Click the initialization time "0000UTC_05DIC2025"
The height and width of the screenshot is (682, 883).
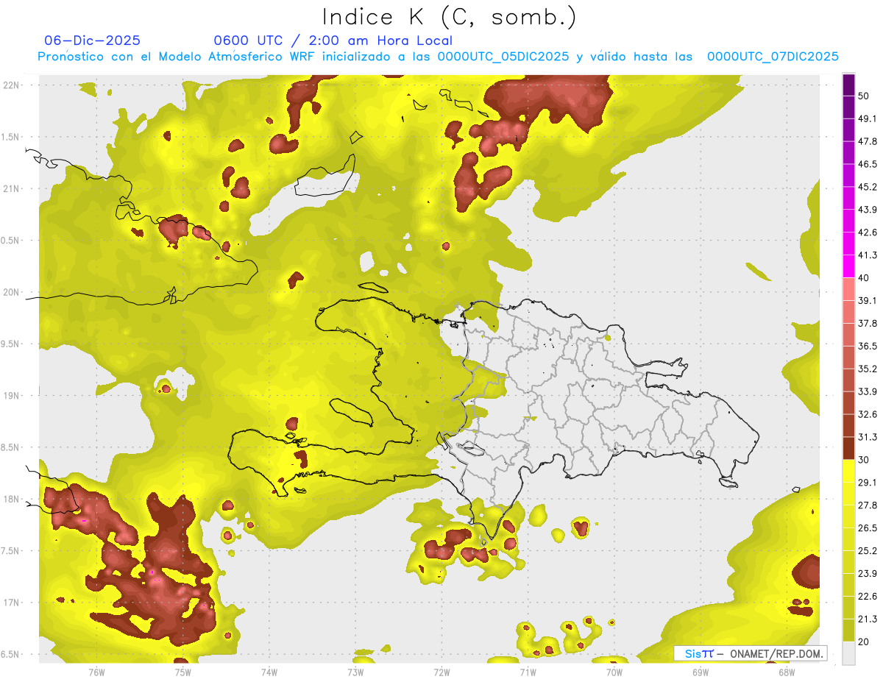coord(503,57)
